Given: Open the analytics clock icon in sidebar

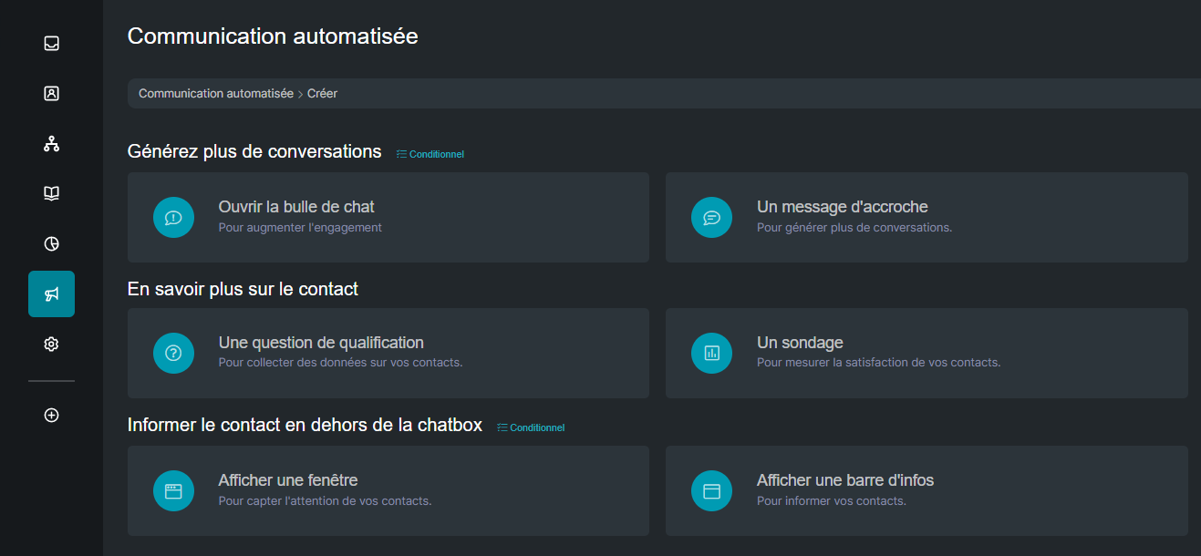Looking at the screenshot, I should (x=51, y=243).
